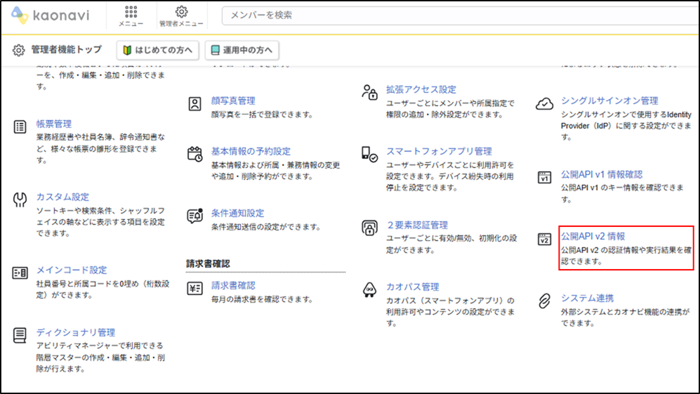
Task: Click the スマートフォンアプリ管理 phone icon
Action: click(x=369, y=154)
